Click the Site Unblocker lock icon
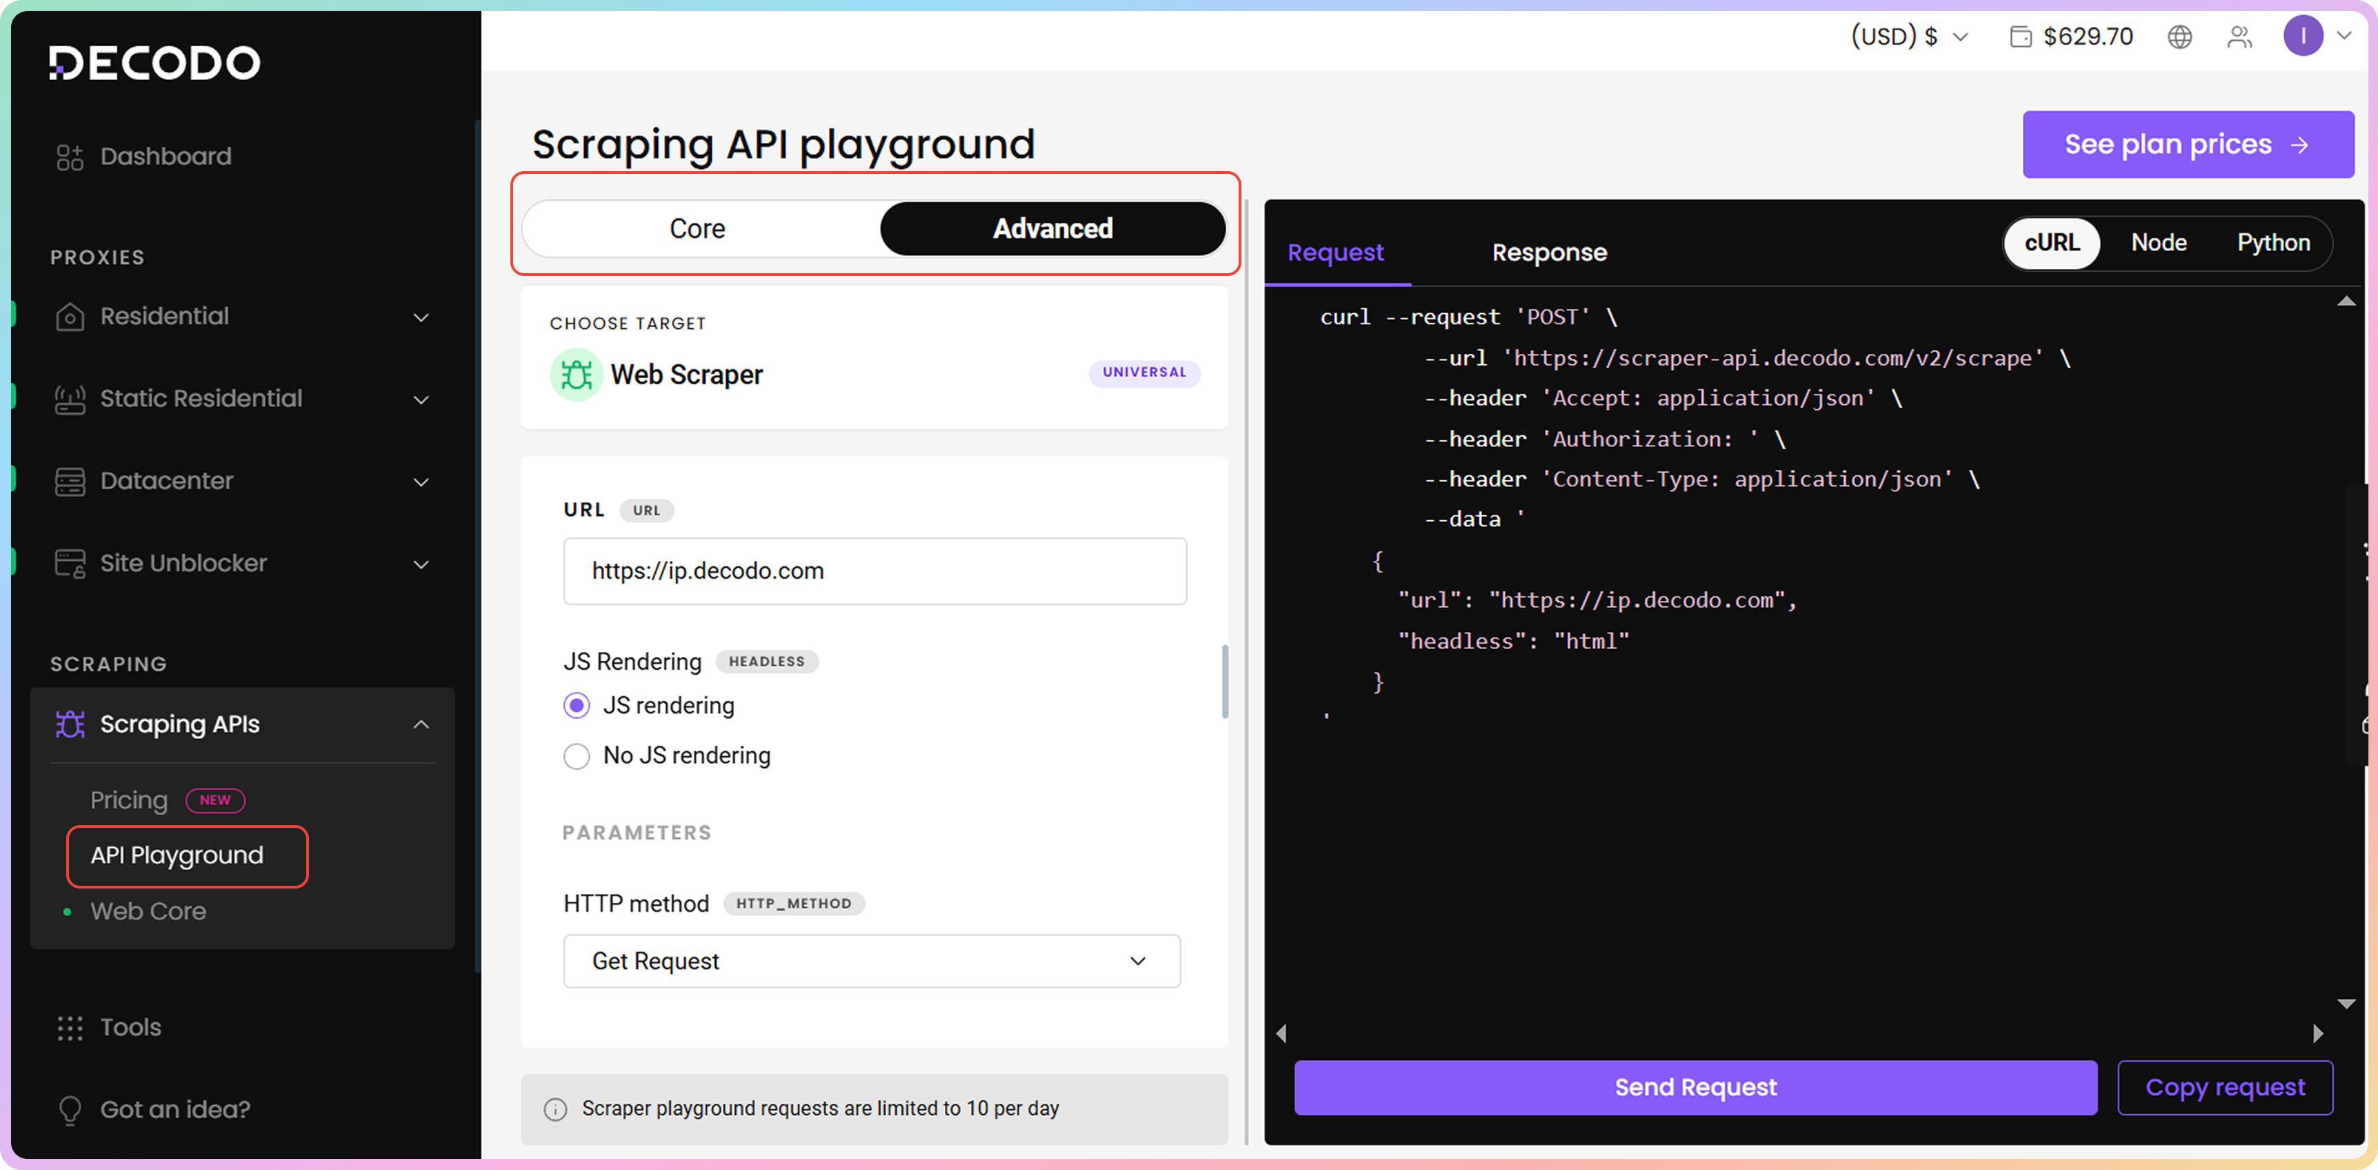2378x1170 pixels. coord(69,564)
